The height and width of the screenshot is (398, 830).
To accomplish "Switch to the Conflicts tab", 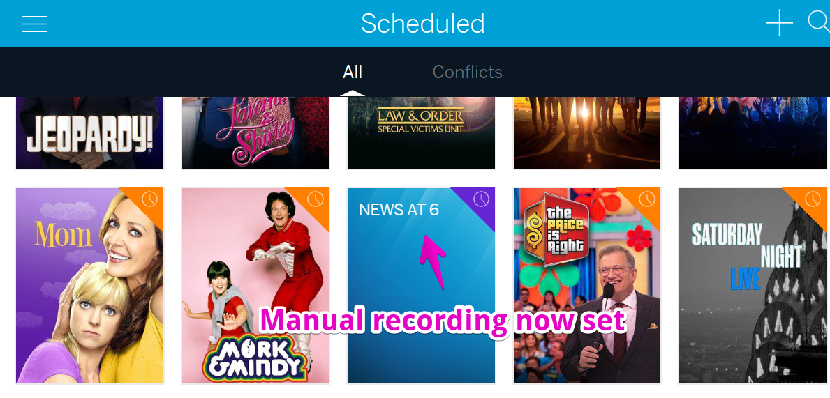I will (x=468, y=72).
